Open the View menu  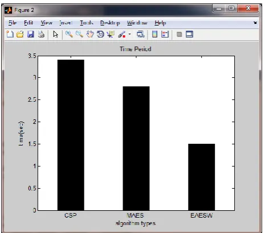point(47,23)
